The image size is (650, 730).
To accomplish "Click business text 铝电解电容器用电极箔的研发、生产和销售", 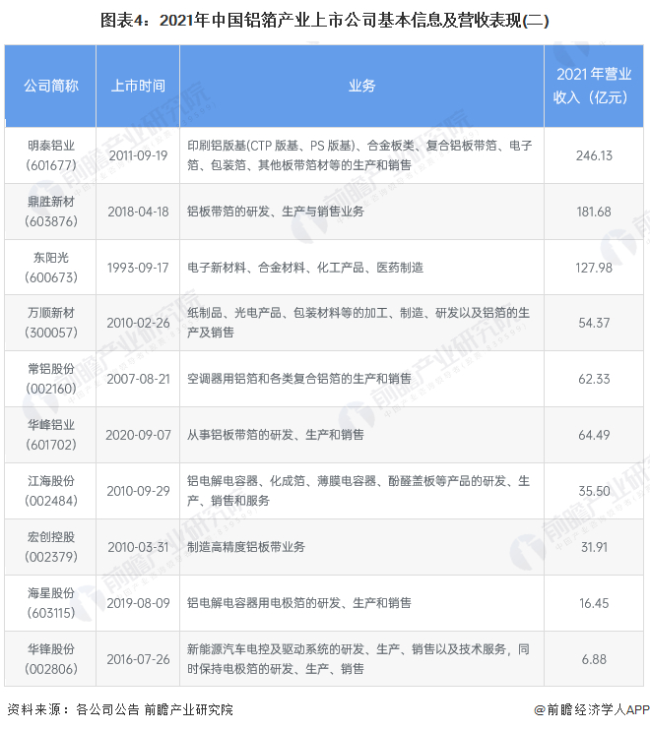I will point(299,603).
